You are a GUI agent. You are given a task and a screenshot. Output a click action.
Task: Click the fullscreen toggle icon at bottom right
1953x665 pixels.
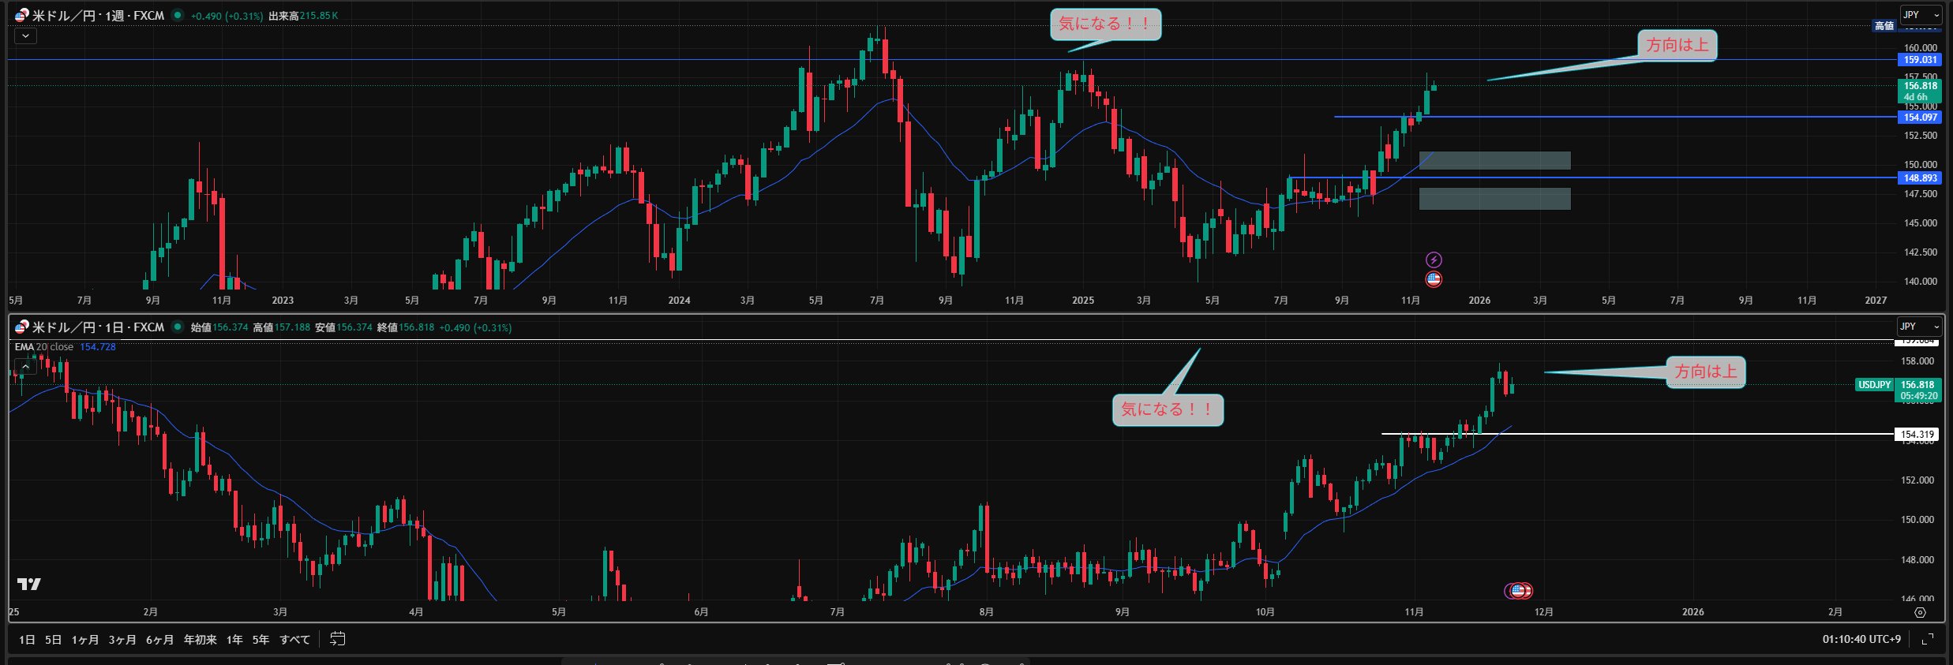click(1927, 639)
